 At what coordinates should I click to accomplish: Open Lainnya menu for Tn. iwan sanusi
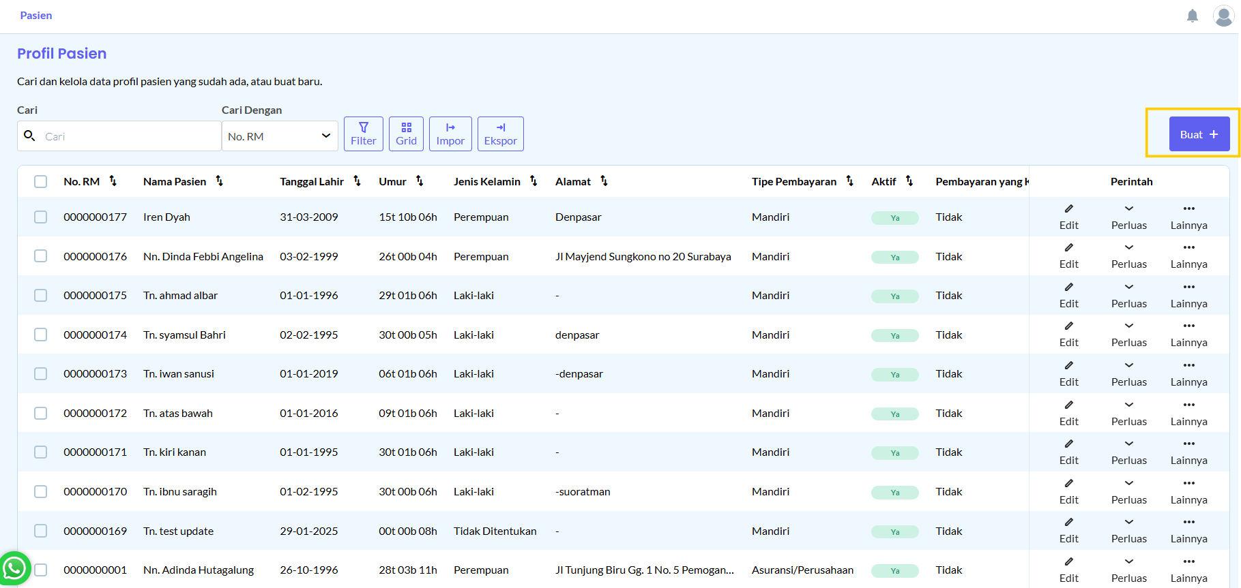point(1189,374)
